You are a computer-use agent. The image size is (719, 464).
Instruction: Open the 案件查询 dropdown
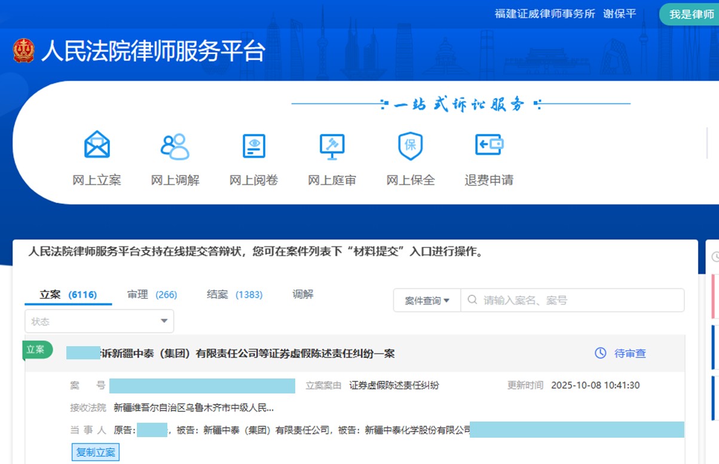tap(427, 300)
